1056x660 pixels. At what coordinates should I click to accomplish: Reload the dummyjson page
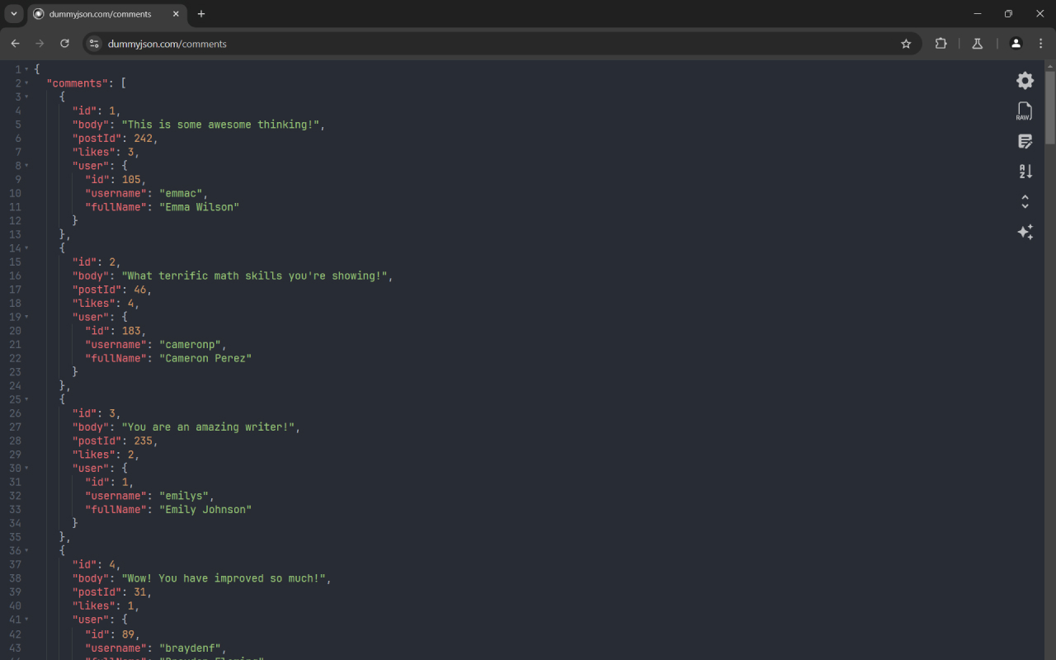64,44
